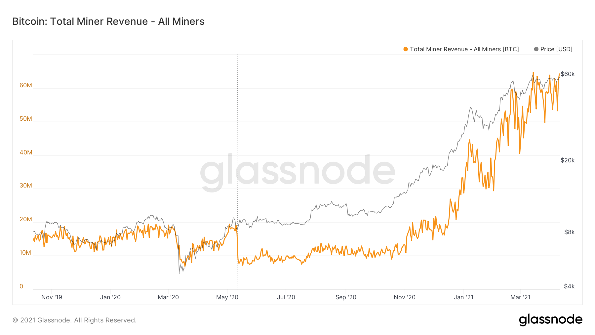Choose the Sep '20 date label

click(346, 297)
